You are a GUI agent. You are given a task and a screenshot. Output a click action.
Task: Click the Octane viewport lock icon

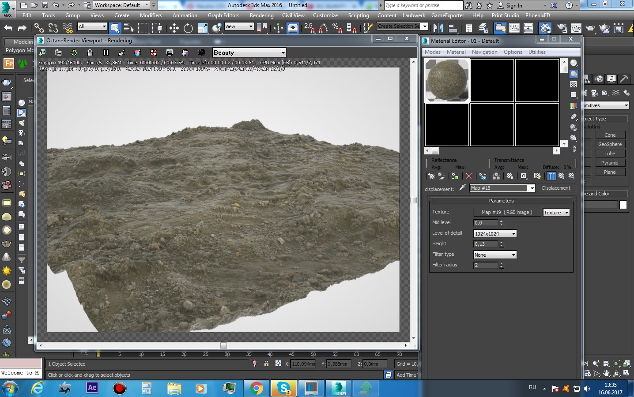coord(90,52)
